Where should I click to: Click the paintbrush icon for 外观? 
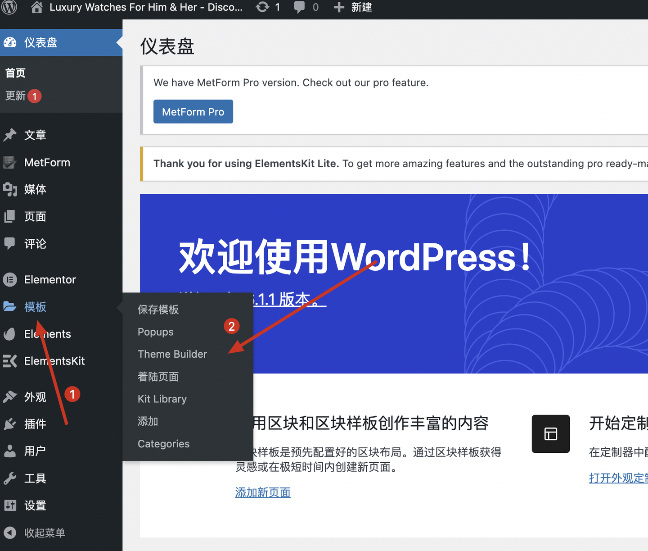click(x=10, y=396)
